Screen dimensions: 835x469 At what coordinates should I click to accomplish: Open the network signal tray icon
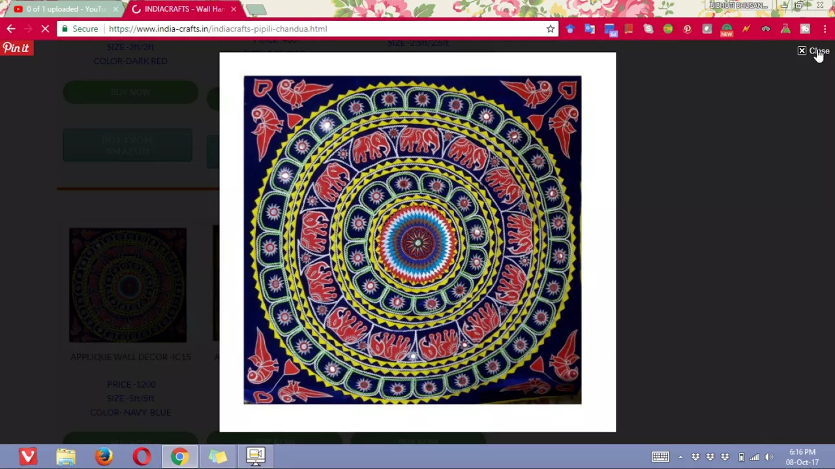pyautogui.click(x=755, y=457)
